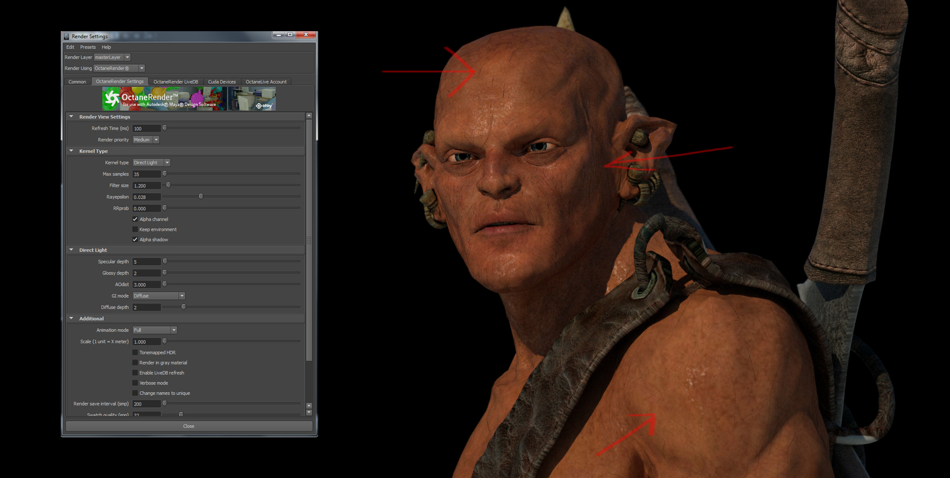The width and height of the screenshot is (950, 478).
Task: Toggle Enable LiveDB refresh checkbox
Action: coord(135,373)
